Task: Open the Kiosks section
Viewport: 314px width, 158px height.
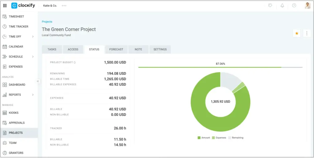Action: tap(13, 113)
